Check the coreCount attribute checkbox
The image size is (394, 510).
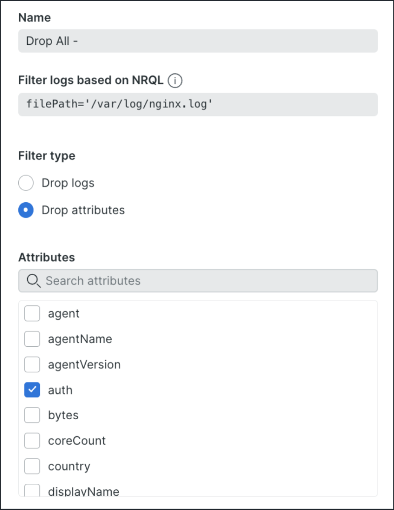[32, 440]
